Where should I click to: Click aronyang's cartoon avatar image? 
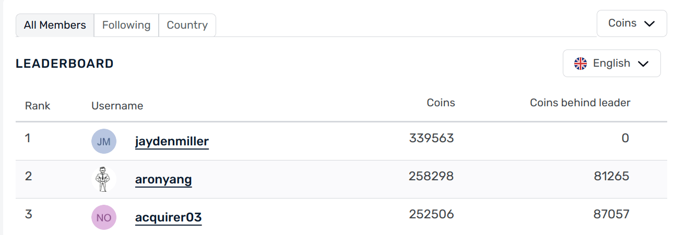click(103, 179)
